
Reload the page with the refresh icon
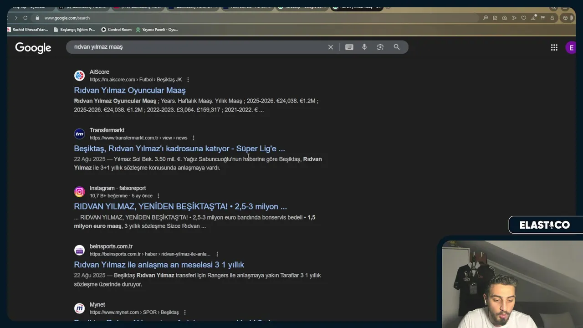26,18
